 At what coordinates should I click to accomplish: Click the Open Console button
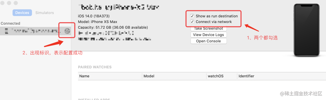click(x=208, y=41)
